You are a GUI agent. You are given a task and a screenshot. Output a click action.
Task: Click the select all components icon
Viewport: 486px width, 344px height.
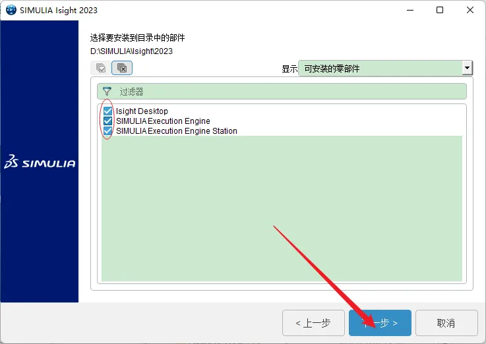[x=101, y=68]
